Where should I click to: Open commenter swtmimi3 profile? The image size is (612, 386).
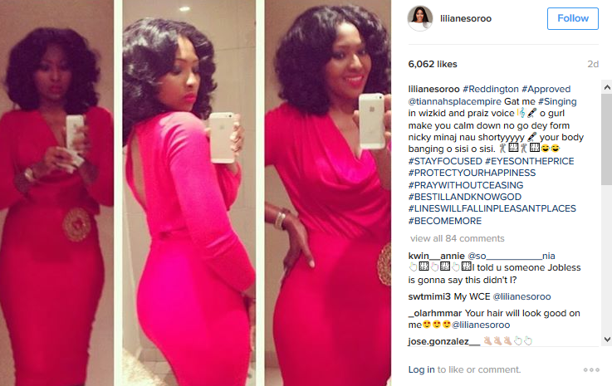click(x=429, y=296)
